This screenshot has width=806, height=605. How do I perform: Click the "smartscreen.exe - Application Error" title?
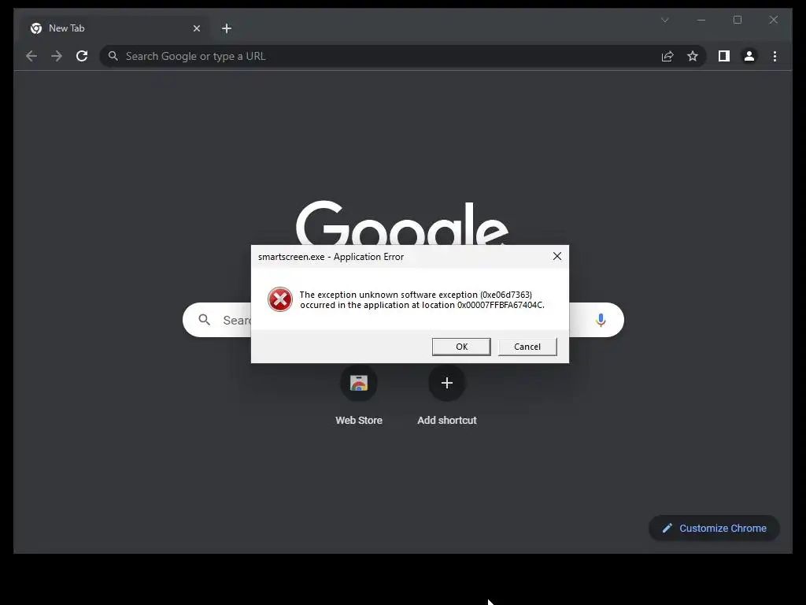(x=331, y=257)
